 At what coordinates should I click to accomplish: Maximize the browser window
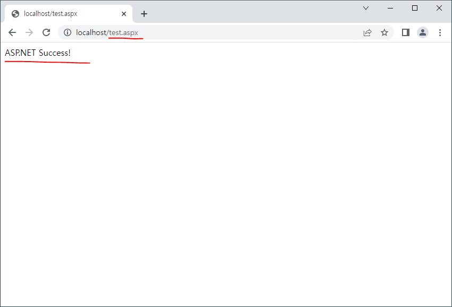tap(415, 8)
